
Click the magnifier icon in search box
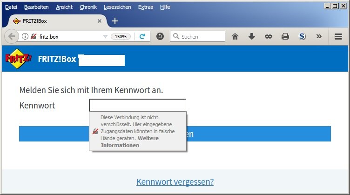(x=176, y=36)
